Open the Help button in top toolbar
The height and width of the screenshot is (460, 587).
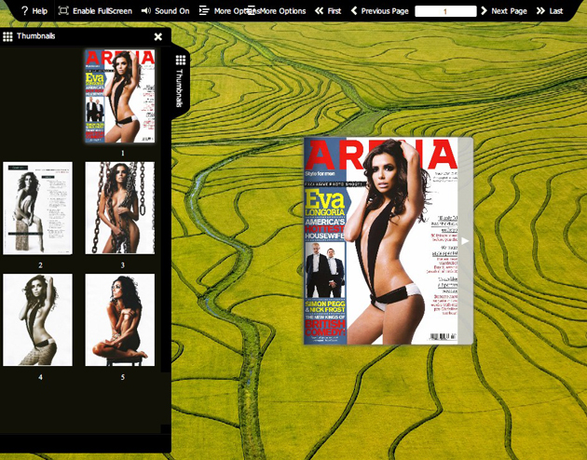click(34, 11)
